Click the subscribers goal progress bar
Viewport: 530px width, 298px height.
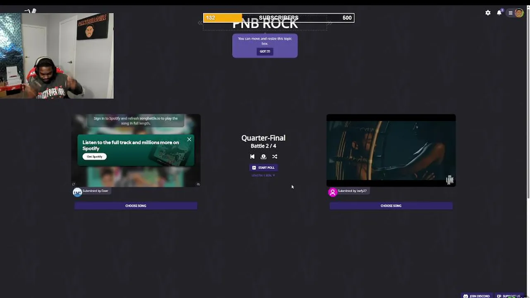(278, 18)
